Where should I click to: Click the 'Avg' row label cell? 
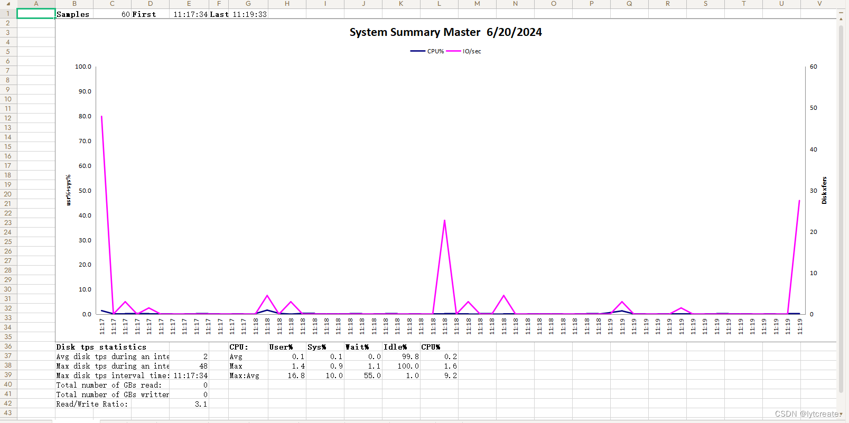pyautogui.click(x=248, y=356)
